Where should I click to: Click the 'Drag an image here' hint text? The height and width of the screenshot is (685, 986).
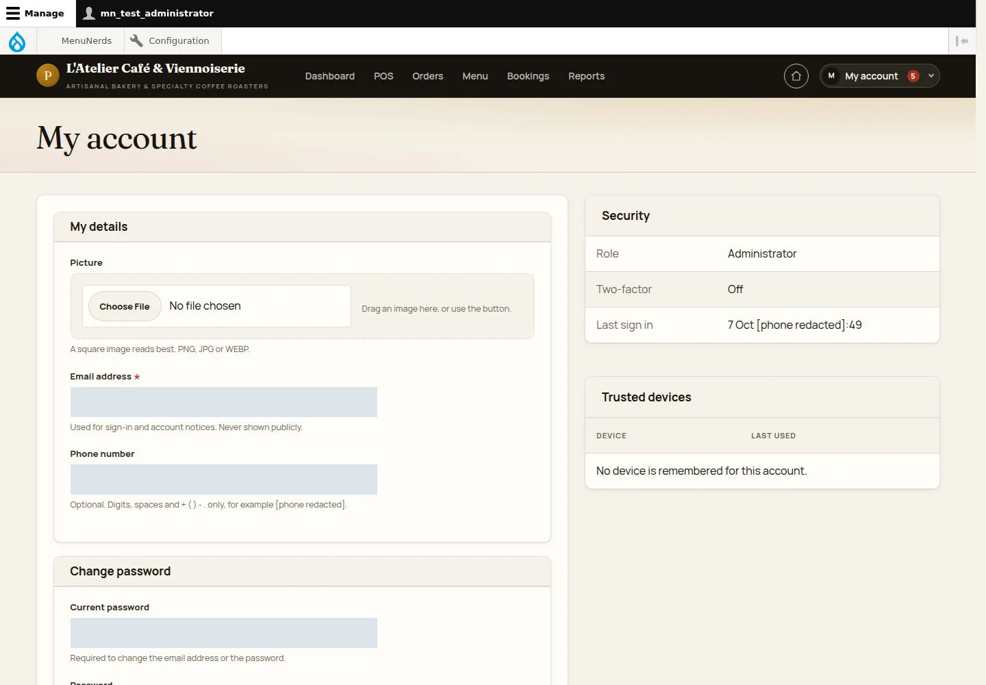point(436,309)
